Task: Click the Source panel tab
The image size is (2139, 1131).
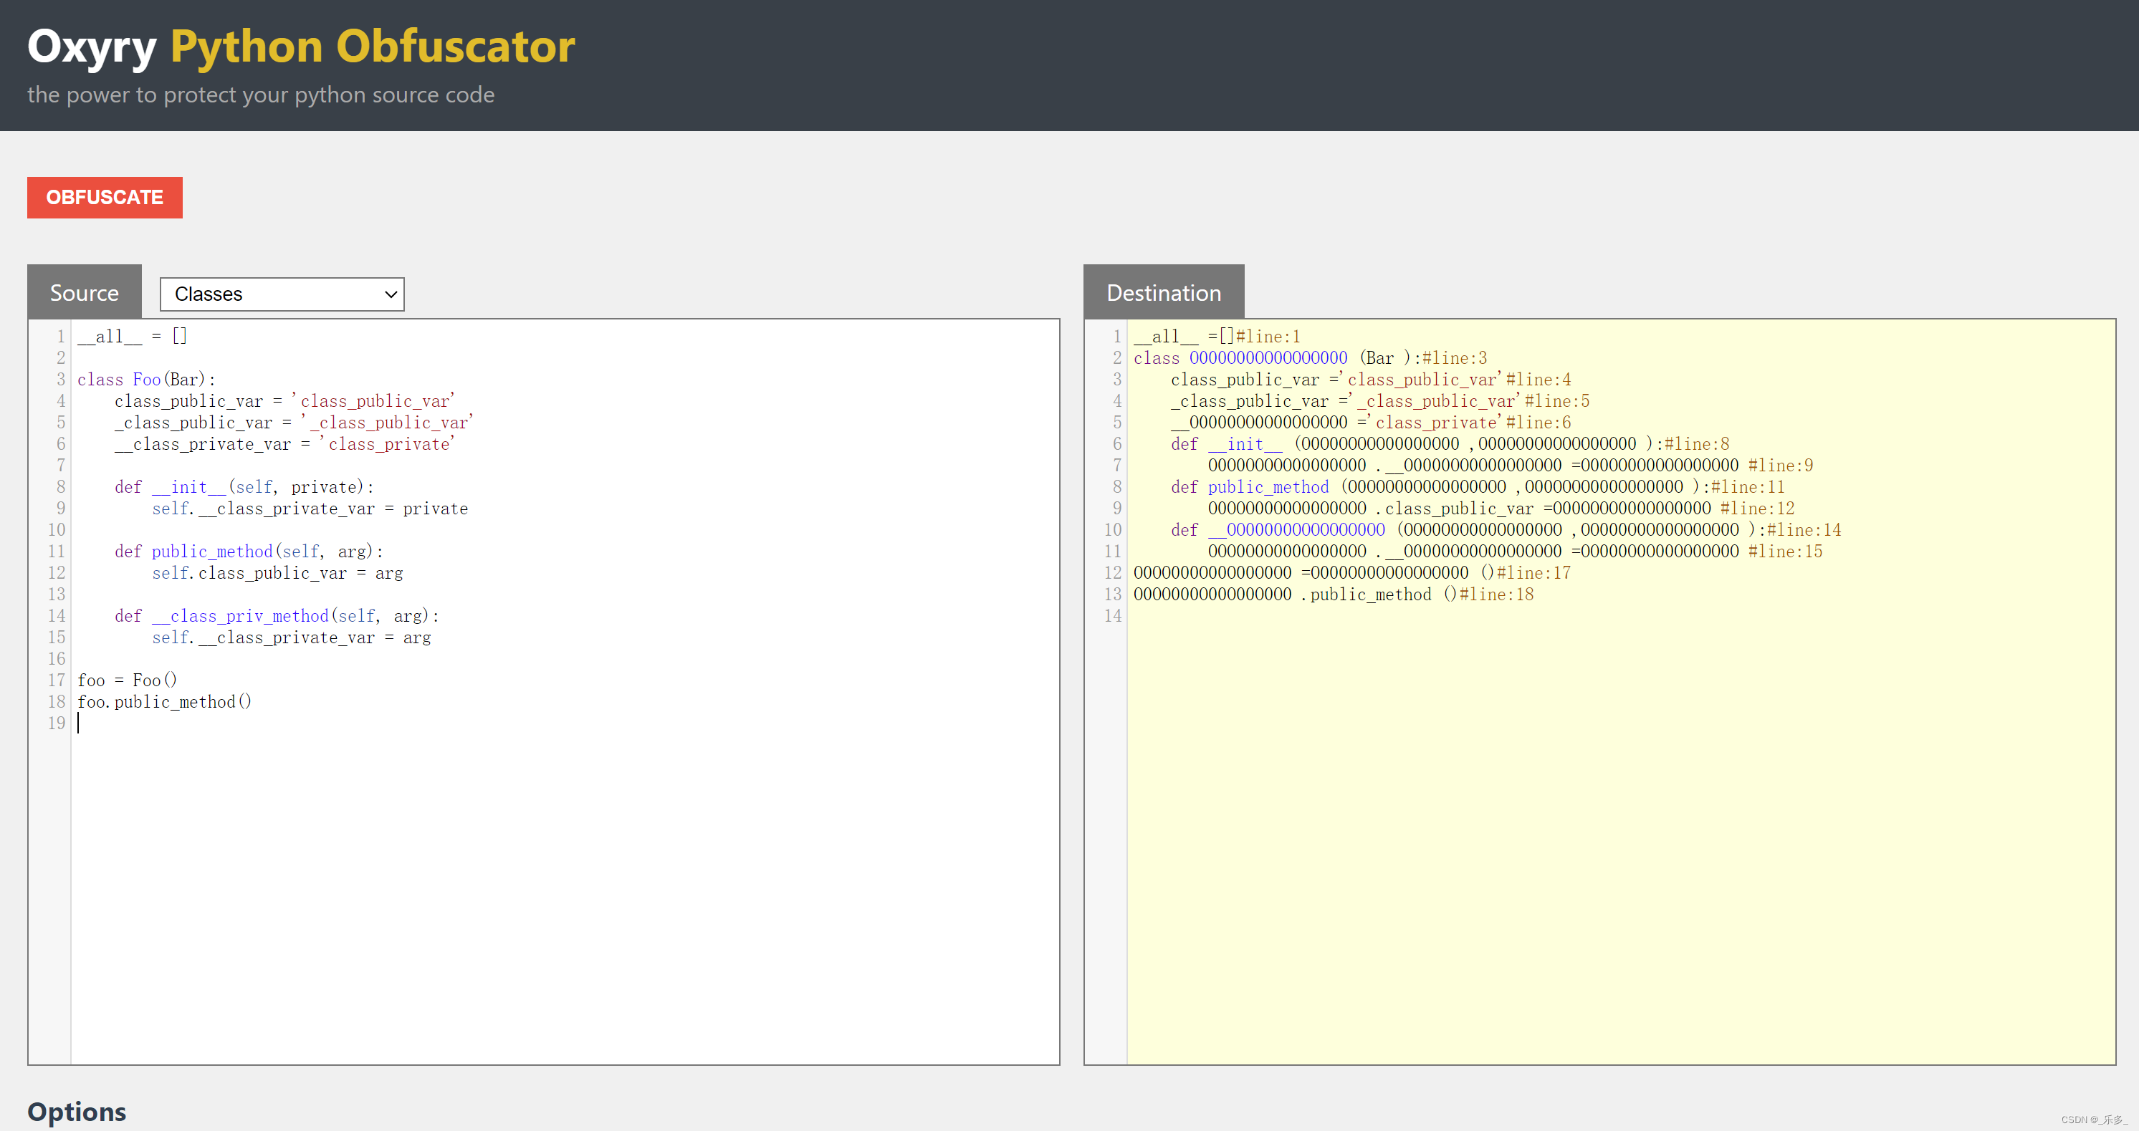Action: coord(85,292)
